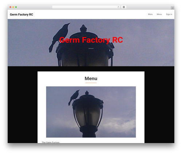Click the red close window dot
The image size is (182, 154).
click(x=11, y=7)
